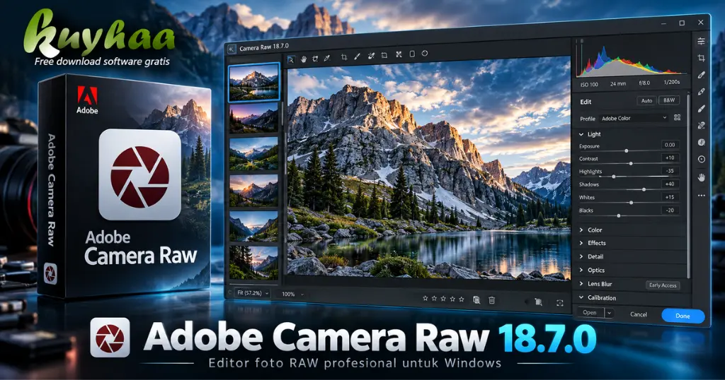This screenshot has height=380, width=725.
Task: Click the Exposure slider handle
Action: (x=627, y=151)
